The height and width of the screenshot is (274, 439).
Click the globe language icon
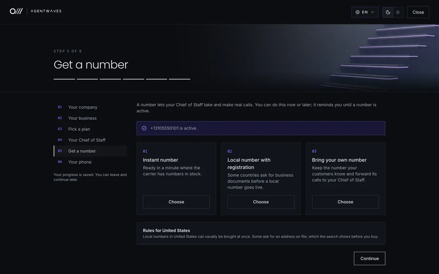[x=358, y=12]
